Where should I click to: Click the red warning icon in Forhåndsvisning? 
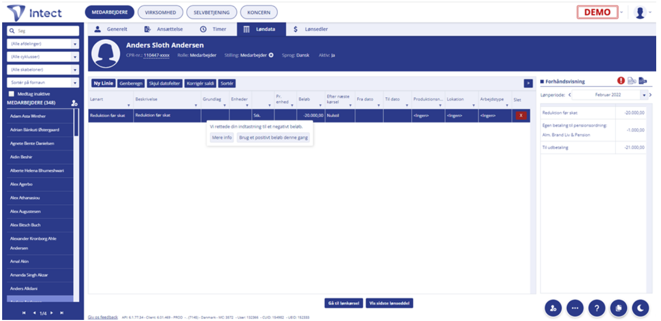[620, 81]
